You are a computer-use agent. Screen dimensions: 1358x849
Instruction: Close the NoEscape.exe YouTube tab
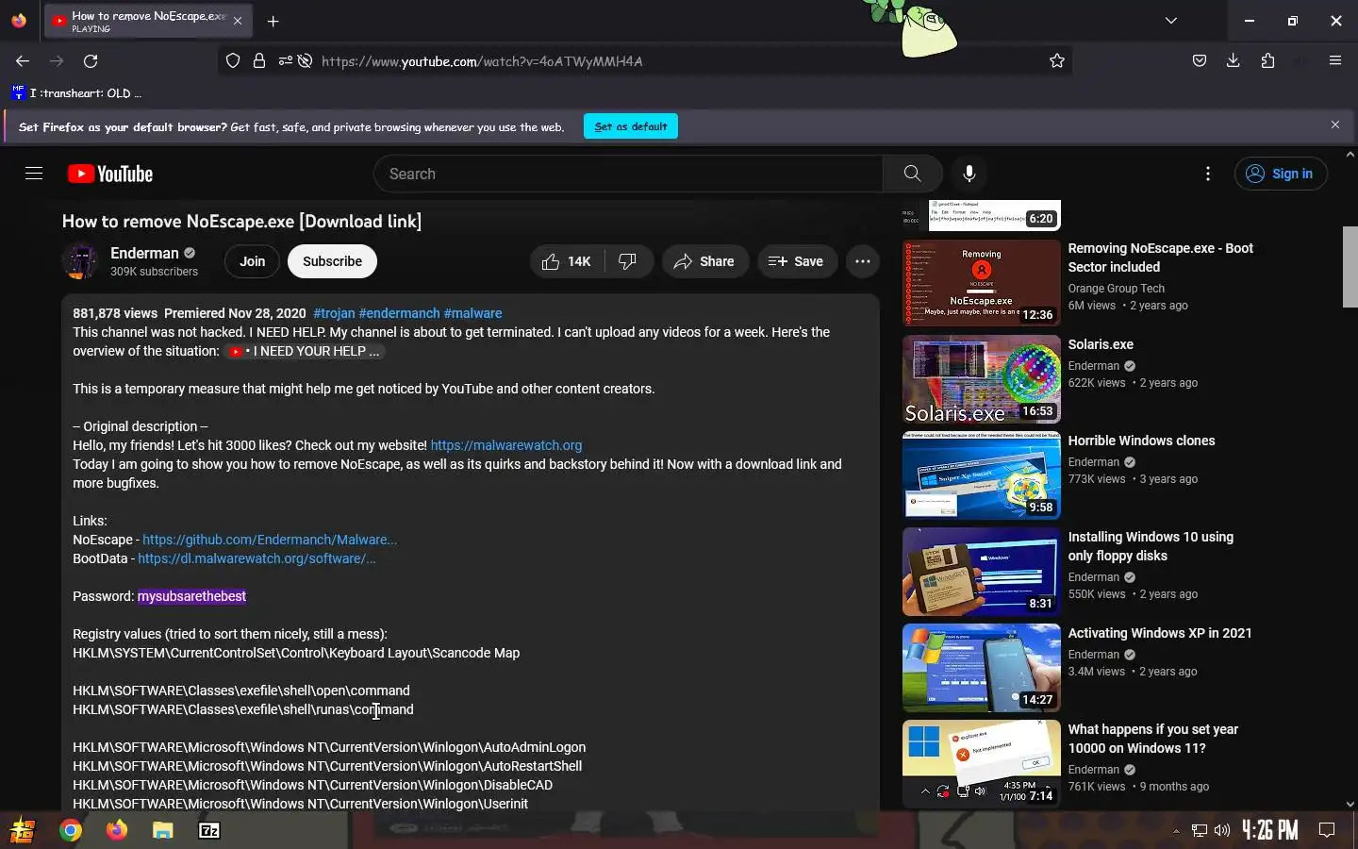tap(238, 21)
